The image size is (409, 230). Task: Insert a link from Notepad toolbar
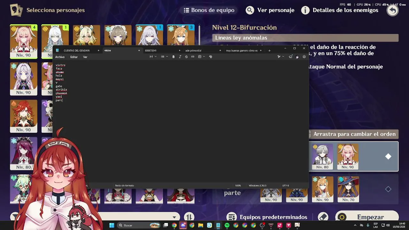pyautogui.click(x=193, y=57)
